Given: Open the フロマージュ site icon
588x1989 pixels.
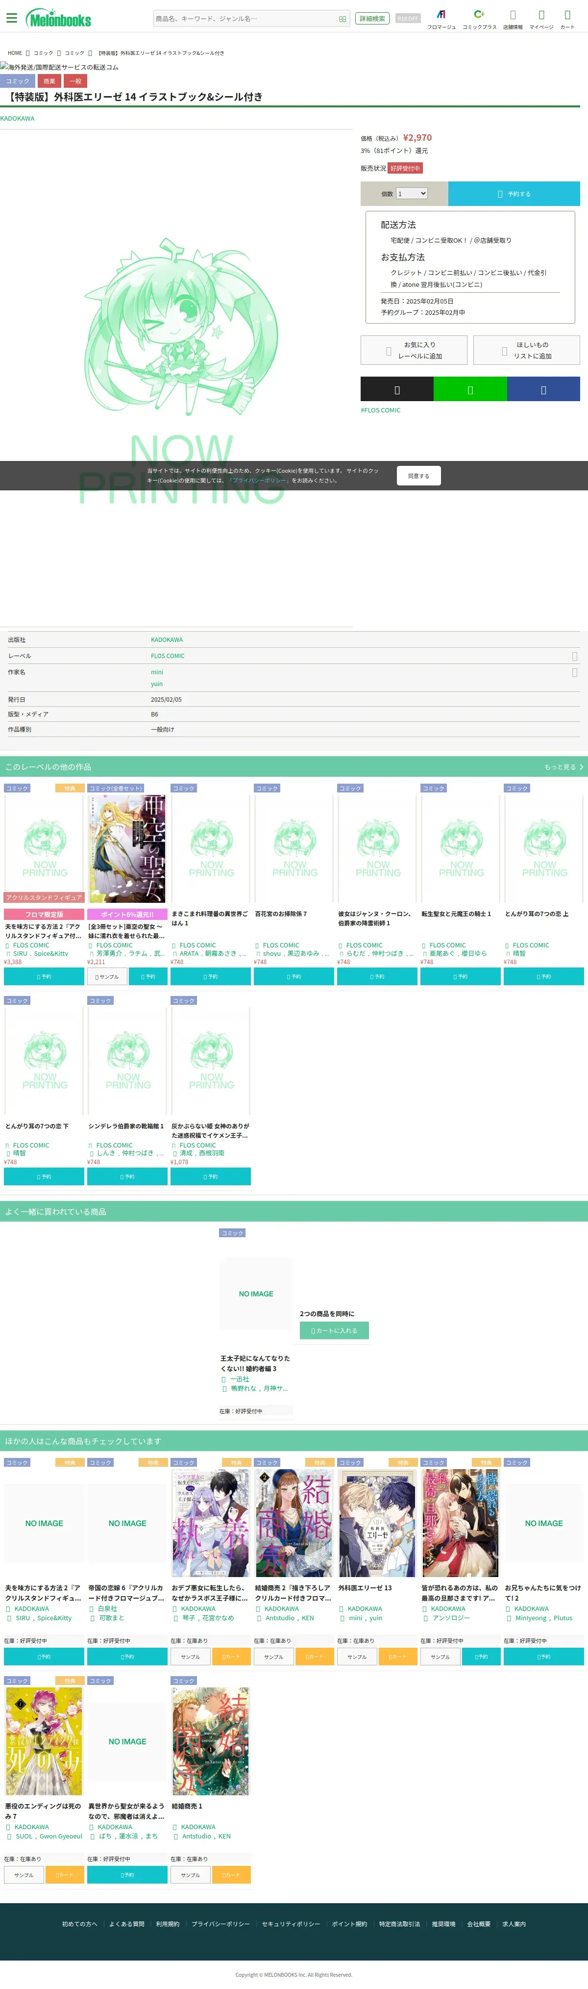Looking at the screenshot, I should click(x=441, y=19).
